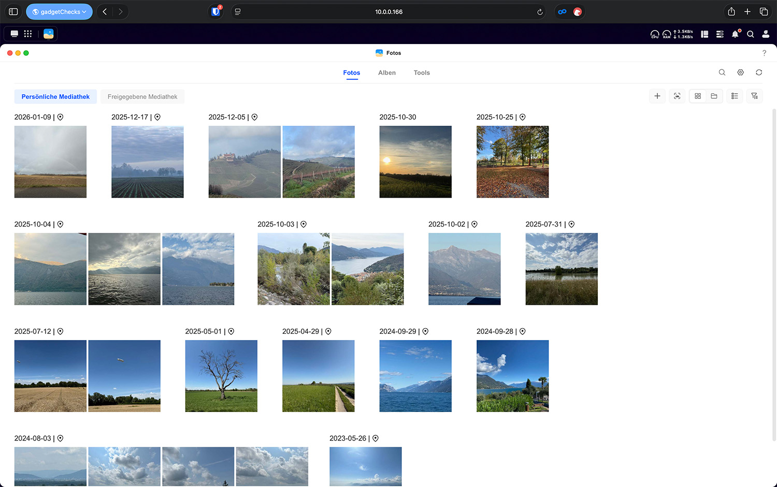Click the plus icon to add photos
This screenshot has height=487, width=777.
[657, 96]
